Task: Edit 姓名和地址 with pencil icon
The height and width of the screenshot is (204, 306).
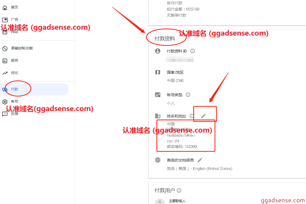Action: (204, 116)
